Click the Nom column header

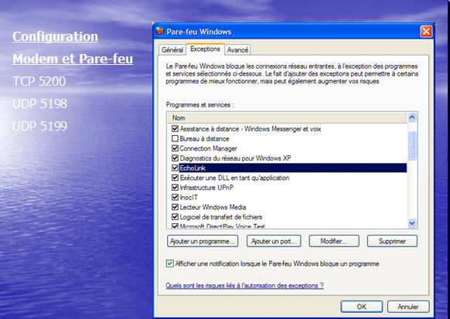288,118
